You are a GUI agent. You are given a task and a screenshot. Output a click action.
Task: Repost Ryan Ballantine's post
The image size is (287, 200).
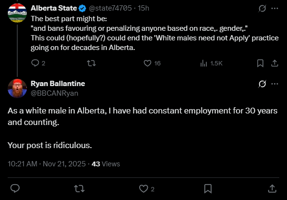click(x=79, y=188)
